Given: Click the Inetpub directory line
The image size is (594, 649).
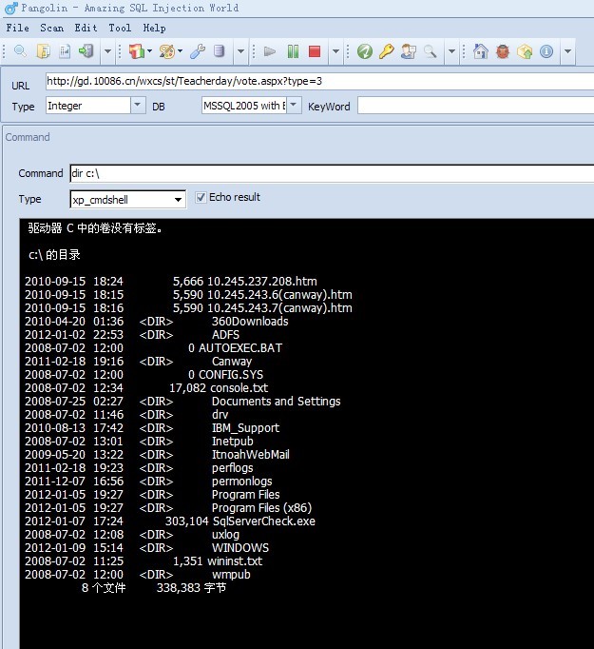Looking at the screenshot, I should click(139, 442).
